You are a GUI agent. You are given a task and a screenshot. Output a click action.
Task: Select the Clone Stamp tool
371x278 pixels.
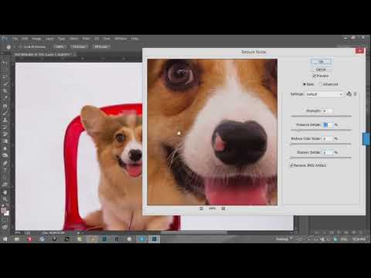click(5, 120)
